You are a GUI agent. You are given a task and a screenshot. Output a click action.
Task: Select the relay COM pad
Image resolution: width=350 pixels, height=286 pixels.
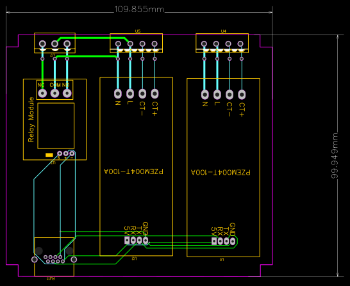(54, 93)
